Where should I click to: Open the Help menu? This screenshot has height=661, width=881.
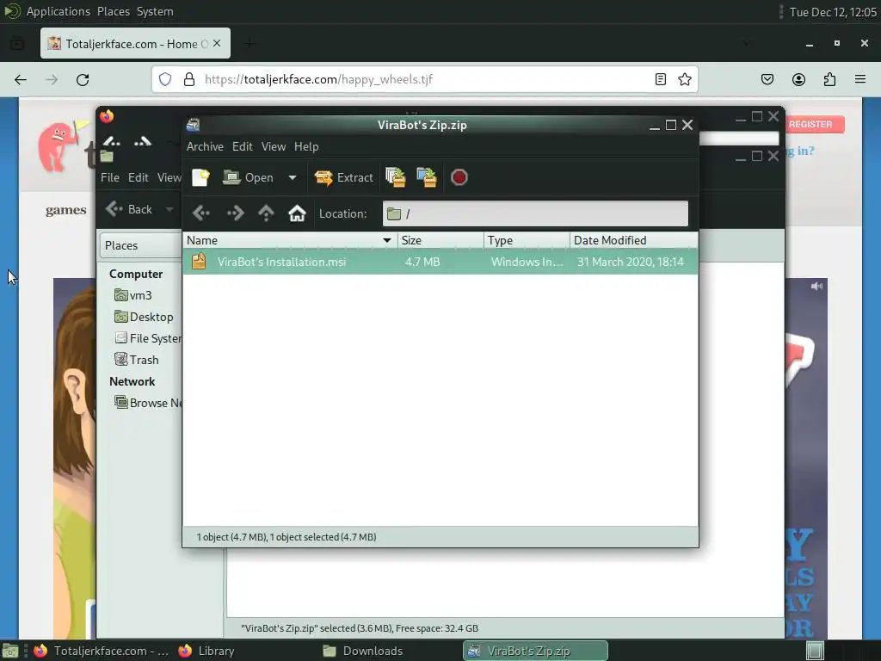click(x=306, y=146)
